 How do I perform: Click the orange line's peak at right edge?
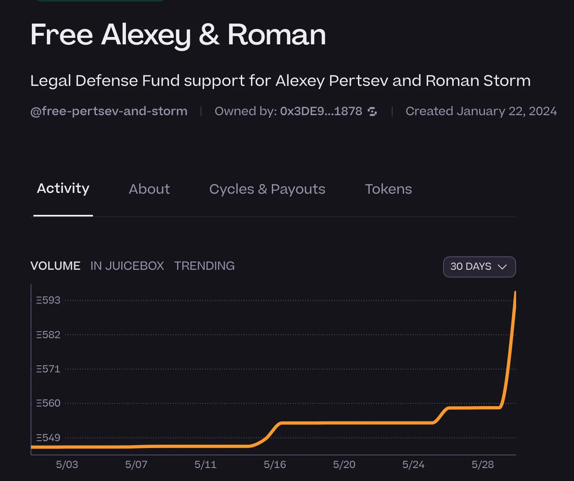[x=515, y=293]
